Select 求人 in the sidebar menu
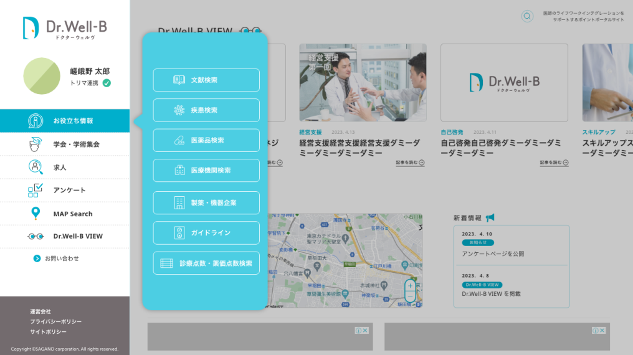The width and height of the screenshot is (633, 355). click(65, 167)
